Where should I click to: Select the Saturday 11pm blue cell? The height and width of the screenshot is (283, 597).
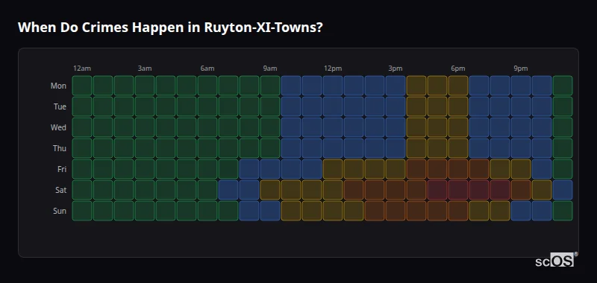click(563, 190)
